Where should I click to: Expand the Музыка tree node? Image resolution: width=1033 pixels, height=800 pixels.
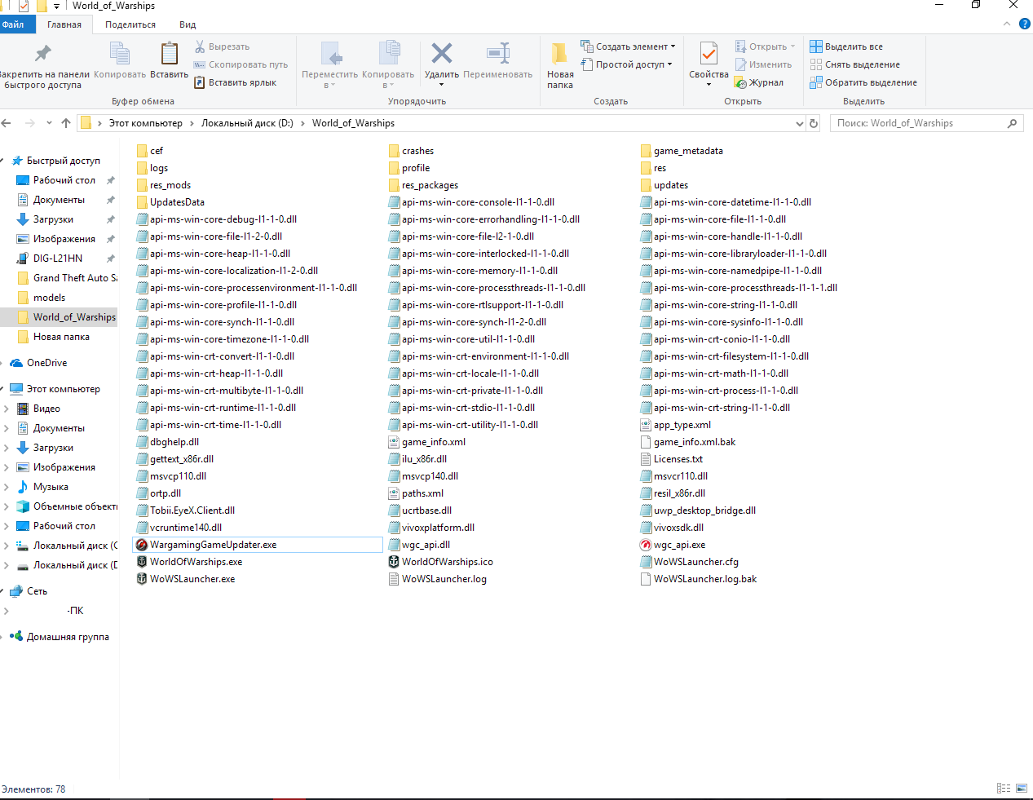7,487
